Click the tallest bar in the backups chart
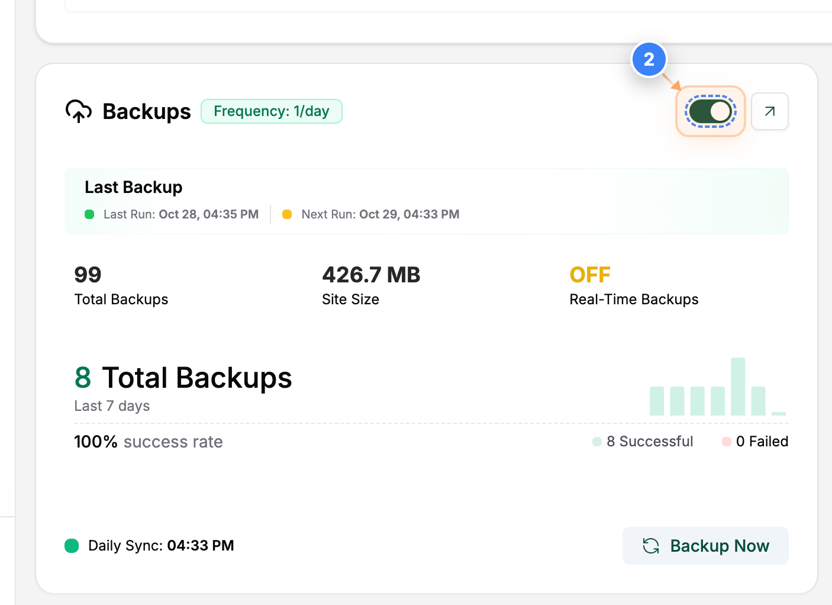Viewport: 832px width, 605px height. (x=737, y=385)
